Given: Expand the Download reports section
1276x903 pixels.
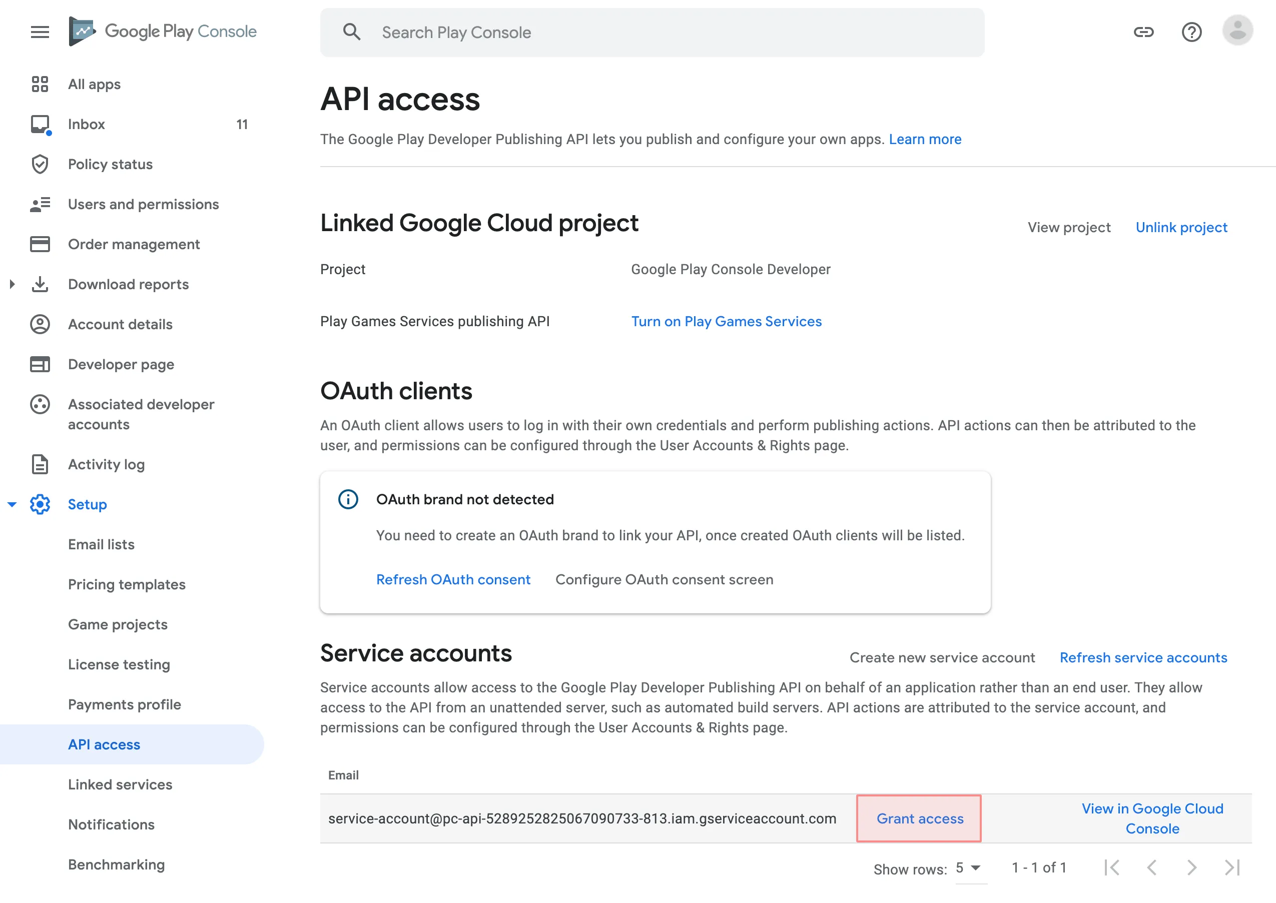Looking at the screenshot, I should click(x=13, y=284).
